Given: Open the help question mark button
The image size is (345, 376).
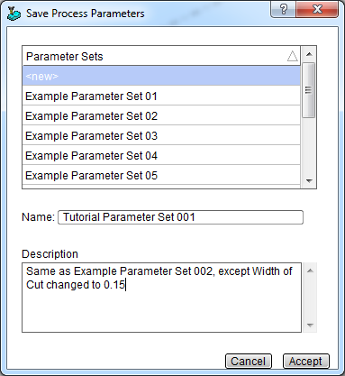Looking at the screenshot, I should point(283,9).
